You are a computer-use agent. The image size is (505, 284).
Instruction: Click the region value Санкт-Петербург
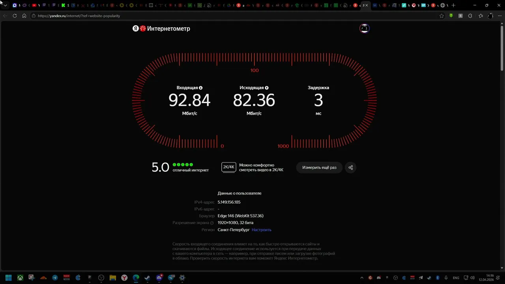(234, 230)
